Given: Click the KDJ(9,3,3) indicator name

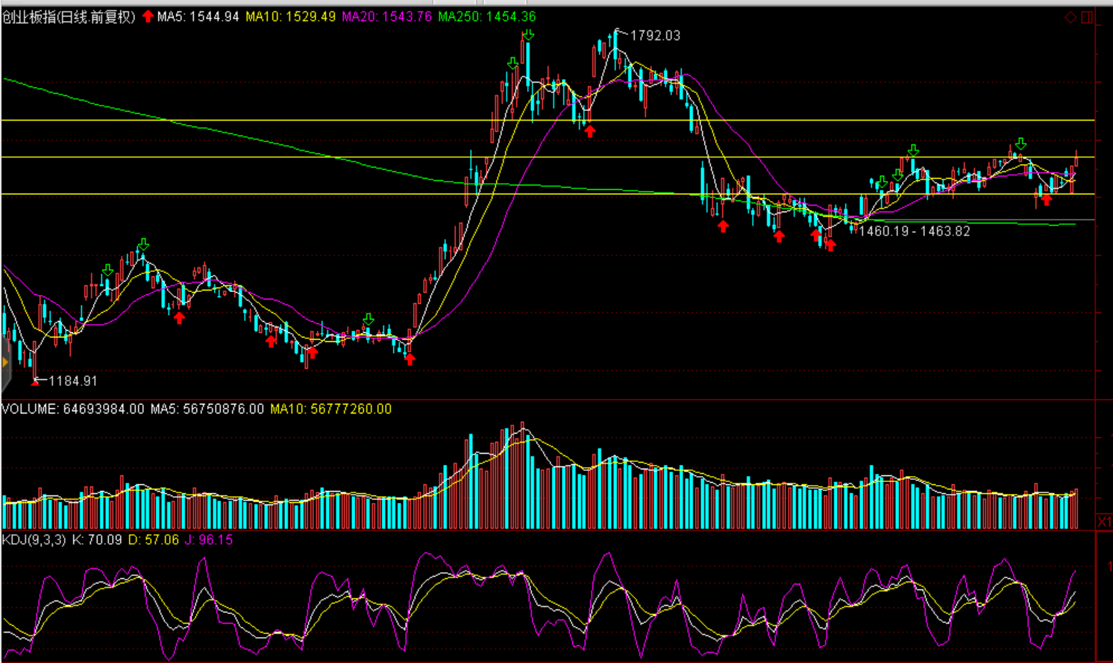Looking at the screenshot, I should (34, 539).
